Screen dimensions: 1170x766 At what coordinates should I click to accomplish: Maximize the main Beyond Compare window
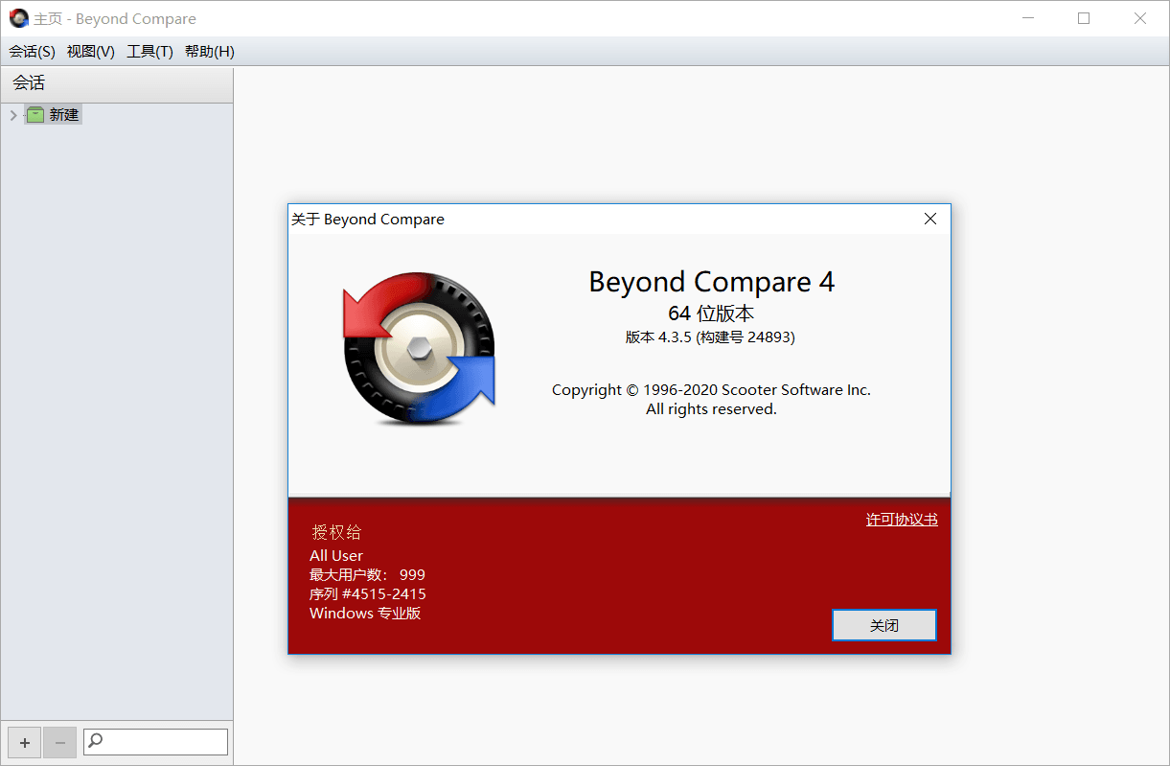1084,18
